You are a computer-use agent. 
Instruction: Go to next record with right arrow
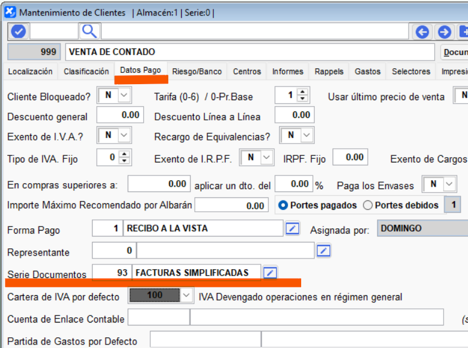click(x=444, y=32)
